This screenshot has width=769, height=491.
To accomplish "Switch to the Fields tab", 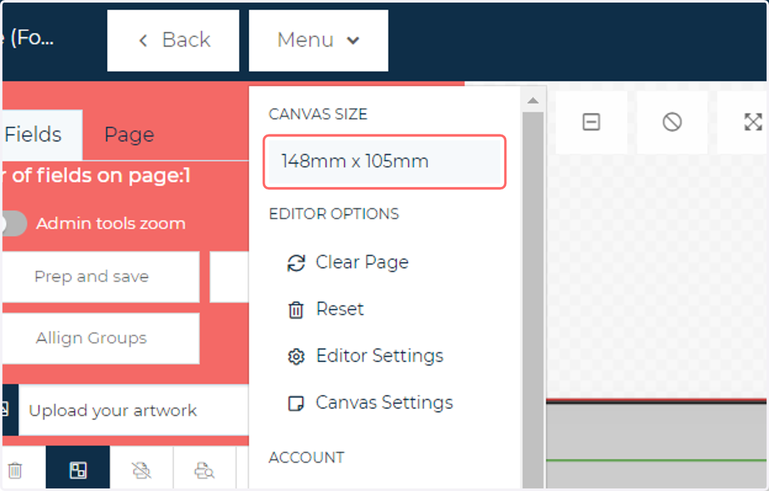I will [x=41, y=134].
